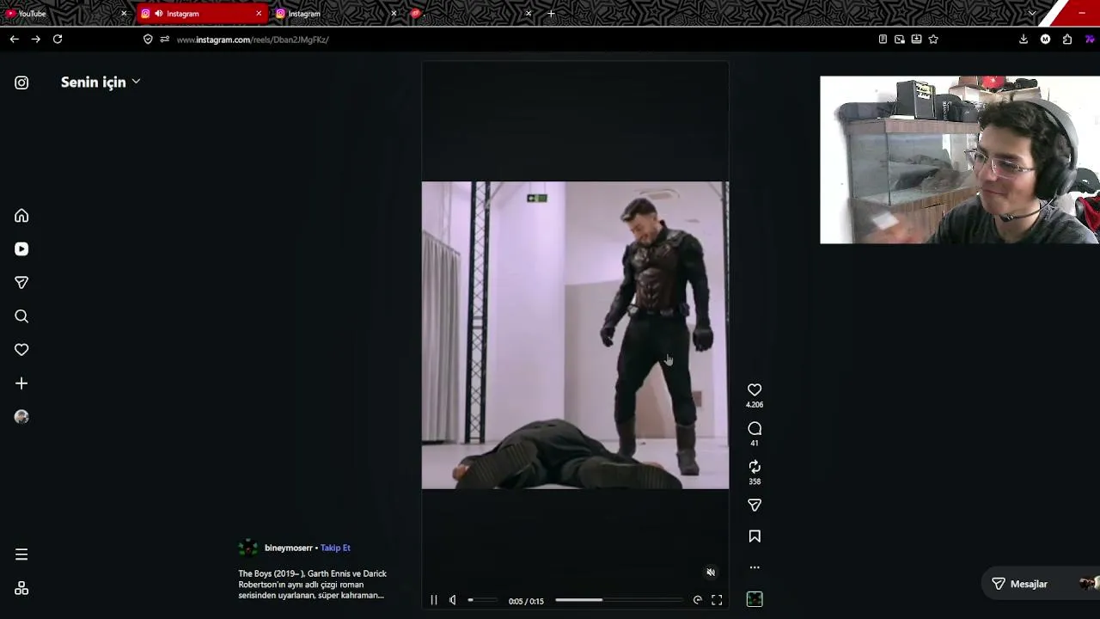Open the reel's audio thumbnail

755,599
